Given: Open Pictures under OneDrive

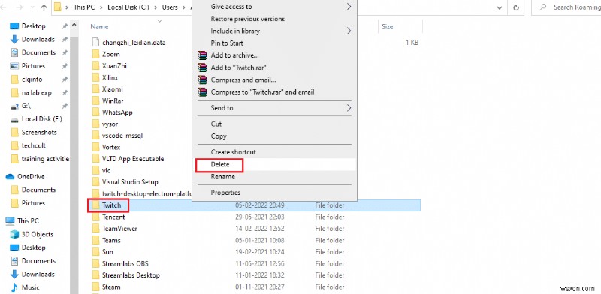Looking at the screenshot, I should click(x=33, y=203).
